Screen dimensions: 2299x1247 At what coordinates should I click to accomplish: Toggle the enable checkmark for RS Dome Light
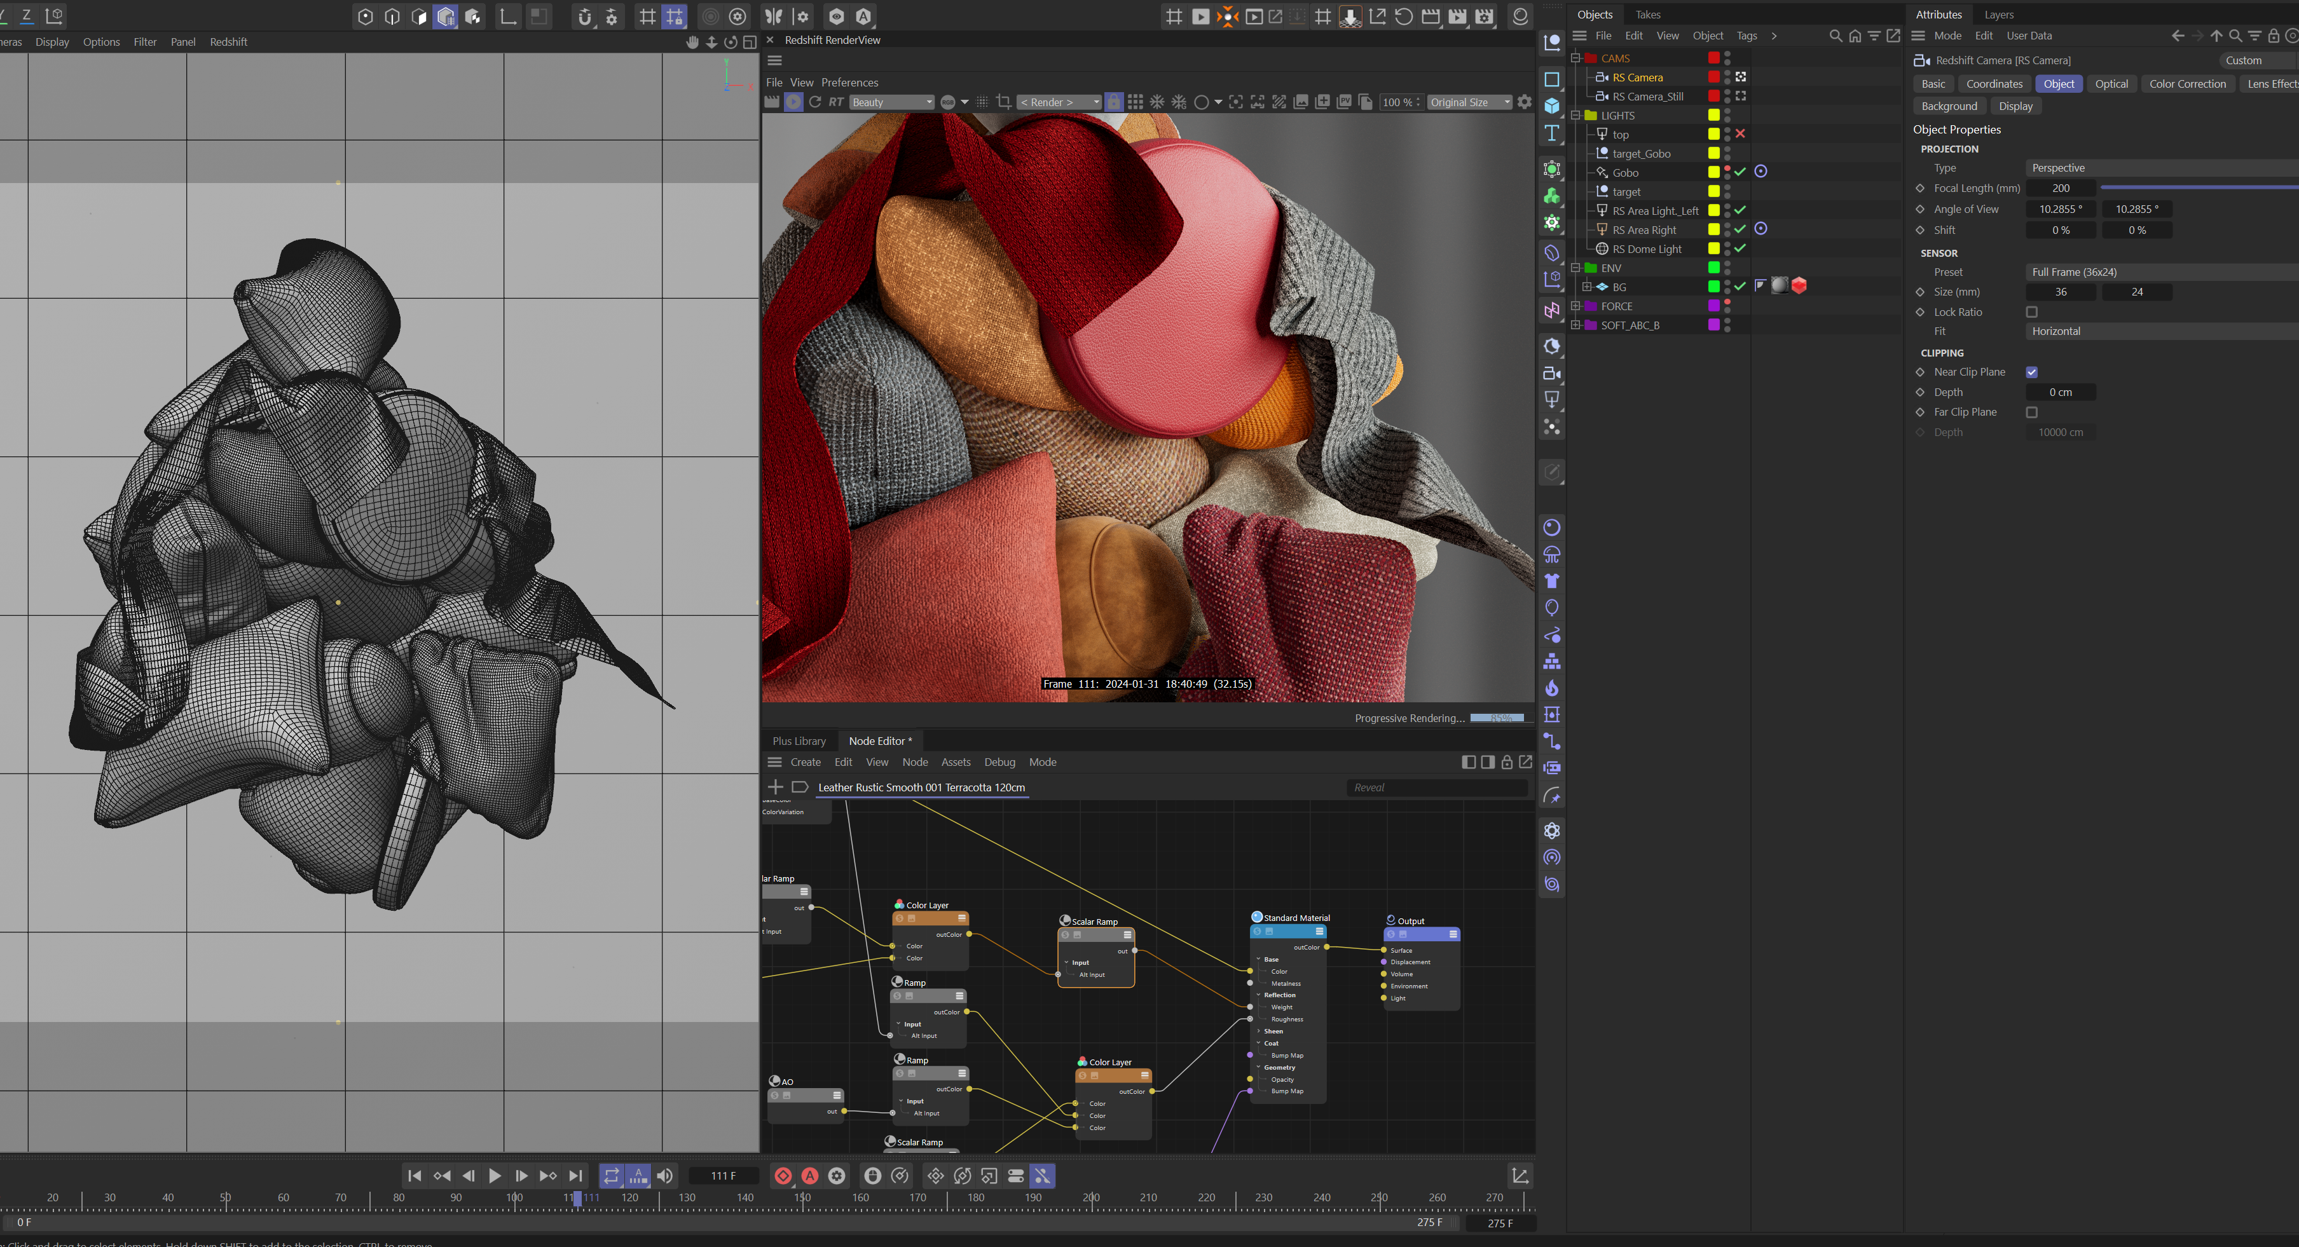point(1740,249)
